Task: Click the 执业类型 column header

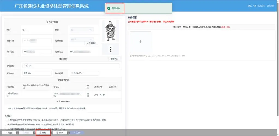Action: pos(10,87)
